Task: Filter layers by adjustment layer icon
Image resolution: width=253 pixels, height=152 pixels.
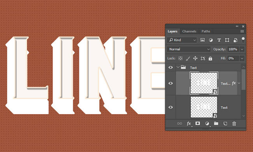Action: pos(211,40)
